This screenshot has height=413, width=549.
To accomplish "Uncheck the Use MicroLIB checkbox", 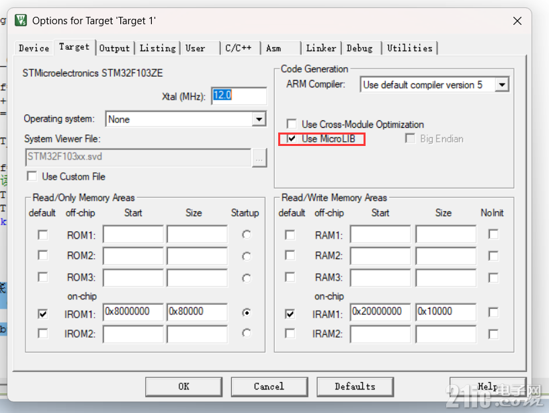I will 292,139.
